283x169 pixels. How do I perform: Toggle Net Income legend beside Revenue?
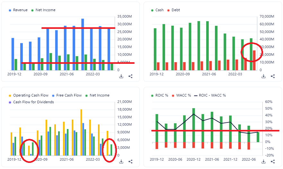point(45,10)
